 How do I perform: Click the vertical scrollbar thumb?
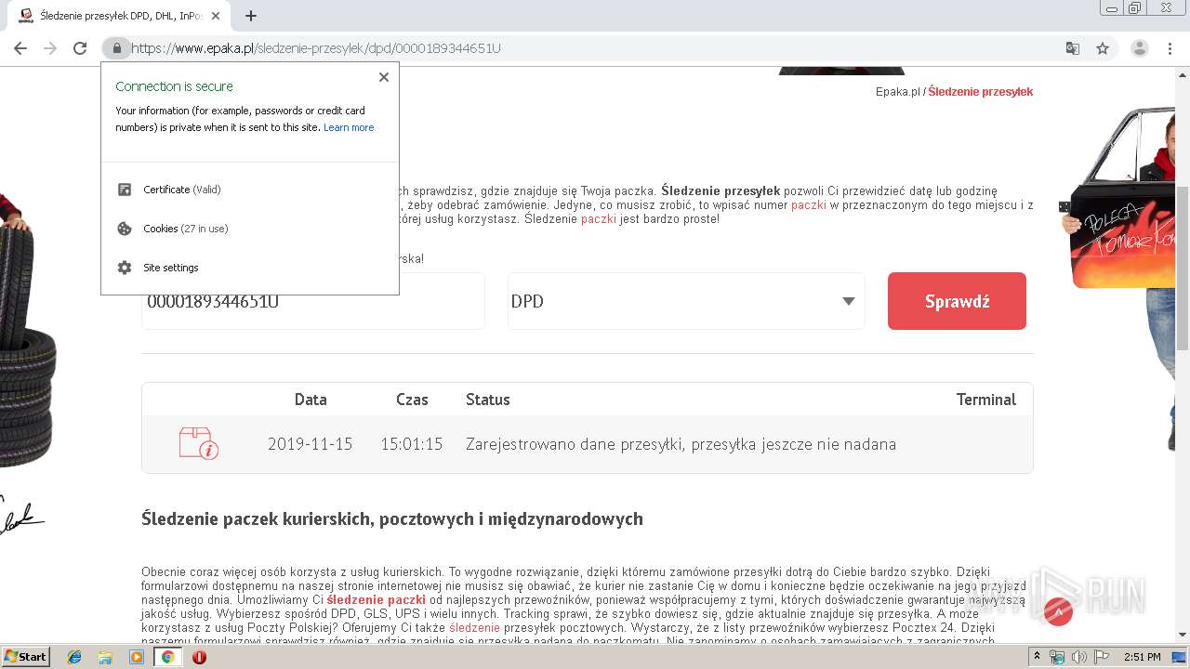click(x=1183, y=268)
